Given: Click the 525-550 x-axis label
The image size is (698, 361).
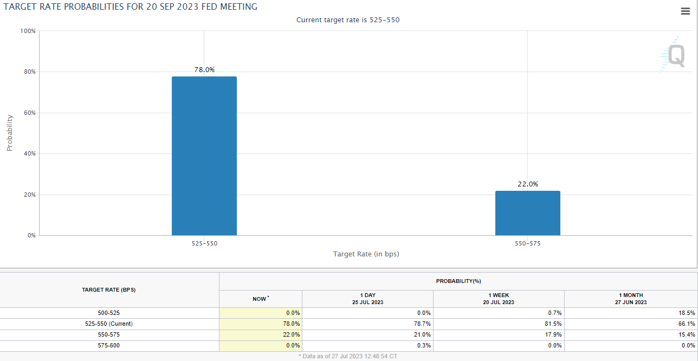Looking at the screenshot, I should (x=204, y=244).
